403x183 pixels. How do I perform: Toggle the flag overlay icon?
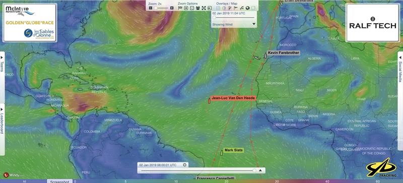pos(236,8)
